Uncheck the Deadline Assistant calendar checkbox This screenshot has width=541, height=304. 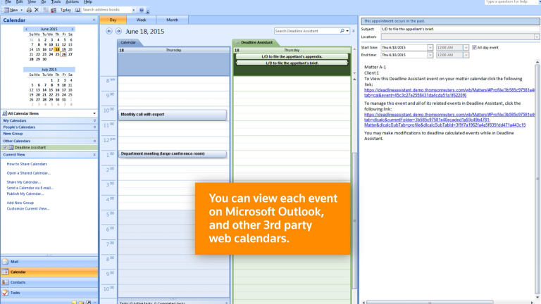pyautogui.click(x=6, y=147)
